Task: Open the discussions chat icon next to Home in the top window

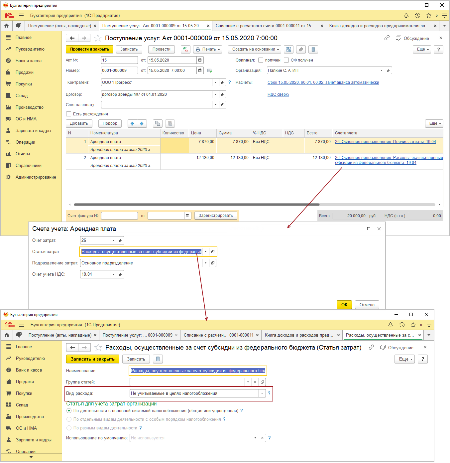Action: click(x=18, y=26)
